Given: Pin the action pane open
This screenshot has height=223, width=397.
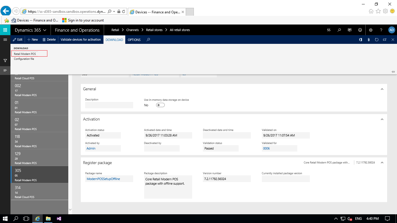Looking at the screenshot, I should coord(393,71).
